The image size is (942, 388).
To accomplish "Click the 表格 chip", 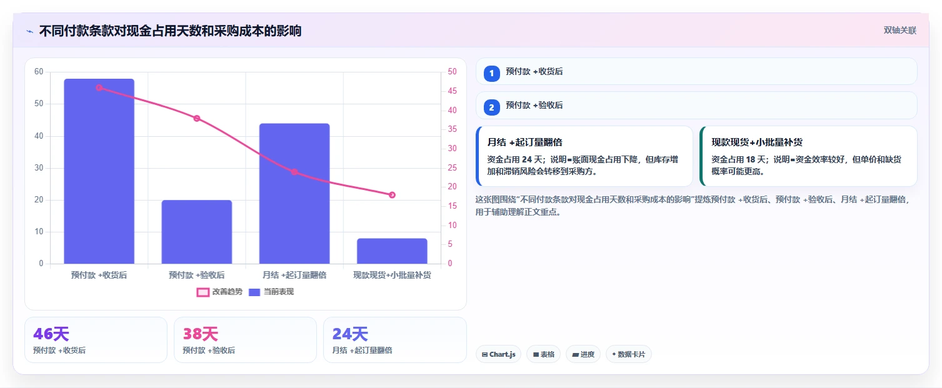I will coord(543,354).
